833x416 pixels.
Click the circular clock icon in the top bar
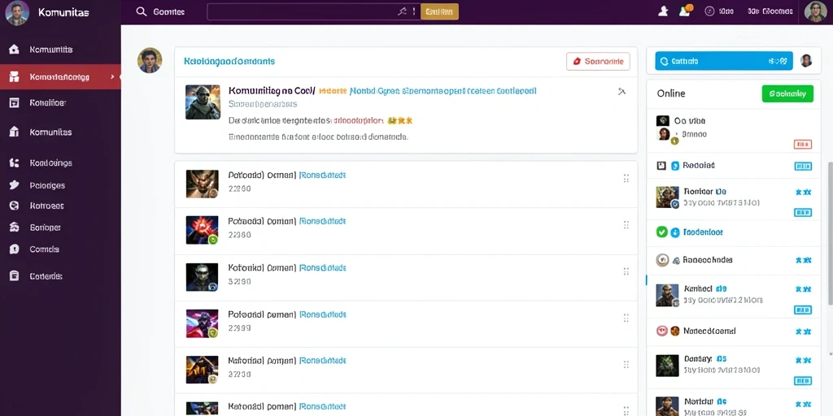point(709,11)
